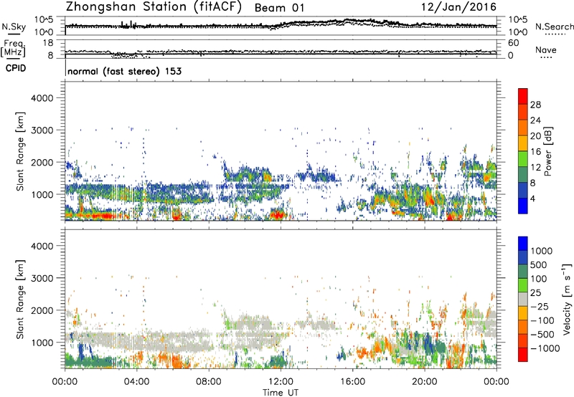The height and width of the screenshot is (397, 574).
Task: Click '3000' on velocity panel range axis
Action: click(42, 279)
